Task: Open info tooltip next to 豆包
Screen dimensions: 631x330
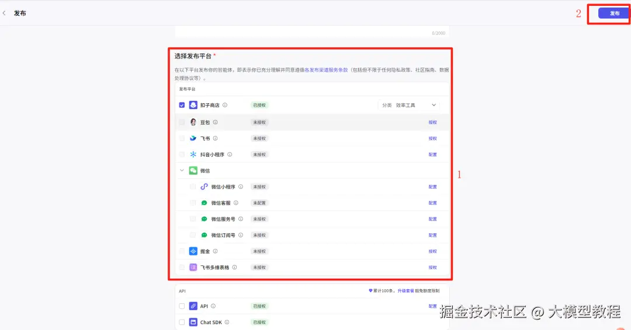Action: pyautogui.click(x=215, y=122)
